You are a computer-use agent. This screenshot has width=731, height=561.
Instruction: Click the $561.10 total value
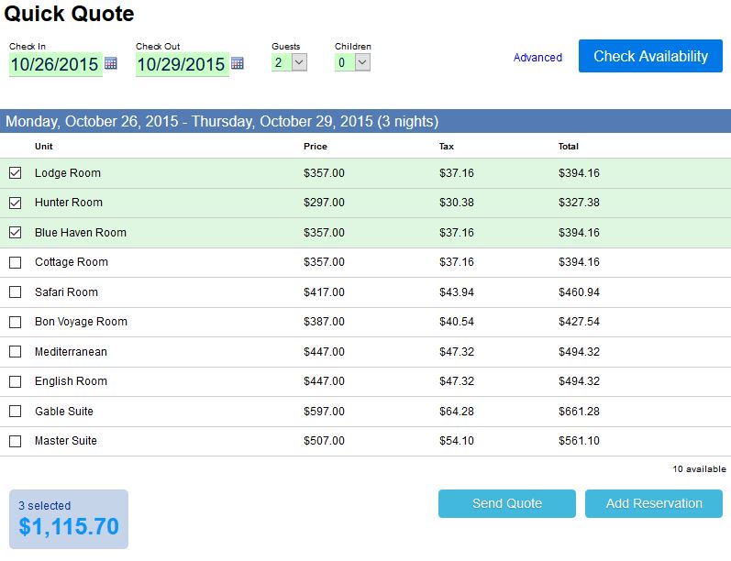coord(579,441)
